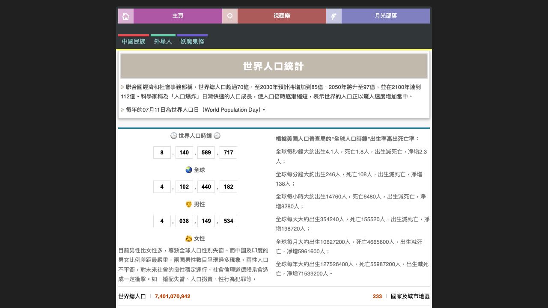Open the 妖魔鬼怪 submenu link
The height and width of the screenshot is (308, 548).
tap(192, 41)
